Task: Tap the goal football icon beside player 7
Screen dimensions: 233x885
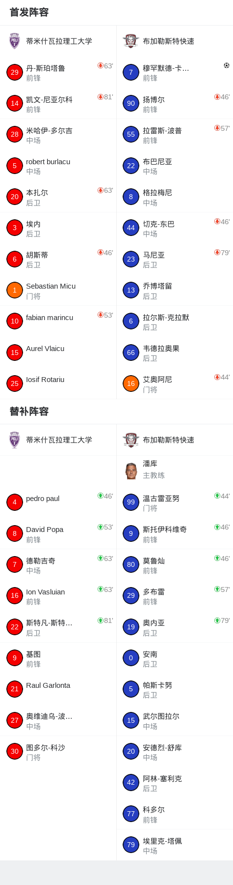Action: [226, 65]
